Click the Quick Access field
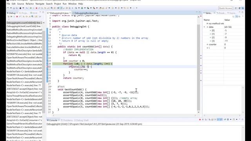Viewport: 251px width, 141px height. pos(226,8)
